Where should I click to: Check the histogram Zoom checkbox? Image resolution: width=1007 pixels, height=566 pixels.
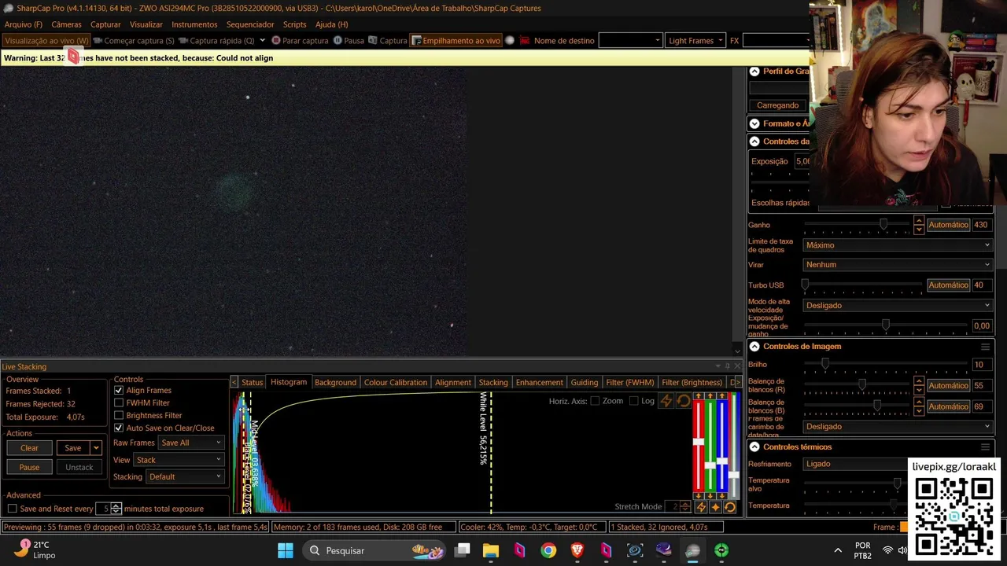pos(595,402)
